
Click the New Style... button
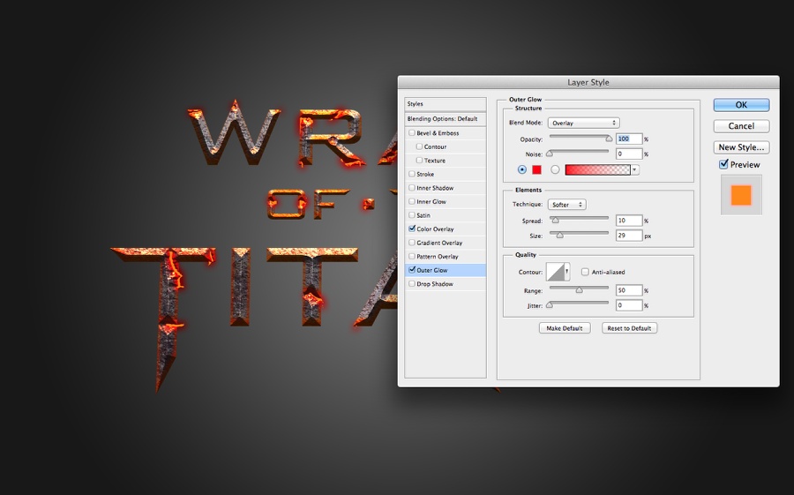741,147
